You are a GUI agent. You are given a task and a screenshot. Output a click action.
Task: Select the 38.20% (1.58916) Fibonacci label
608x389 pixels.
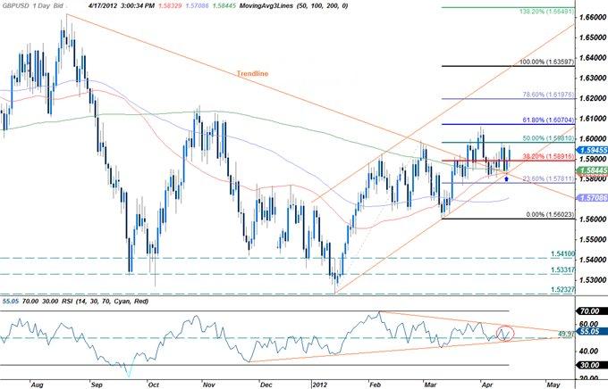(547, 156)
